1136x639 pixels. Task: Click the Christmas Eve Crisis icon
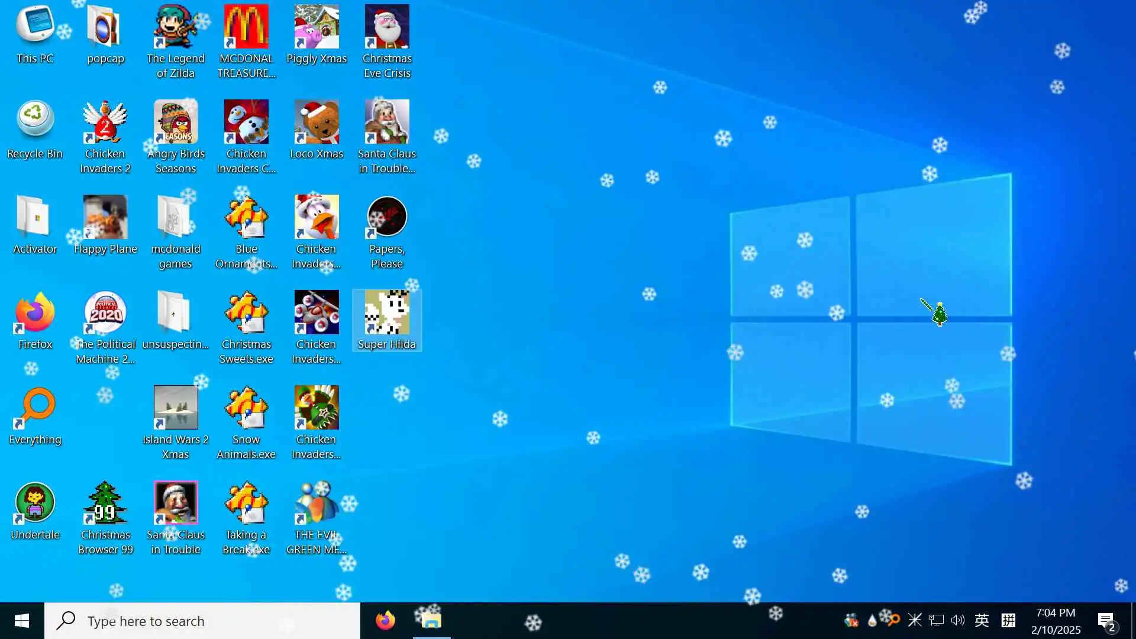coord(387,27)
